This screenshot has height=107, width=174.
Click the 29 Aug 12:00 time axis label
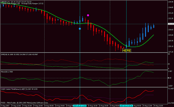coord(147,106)
